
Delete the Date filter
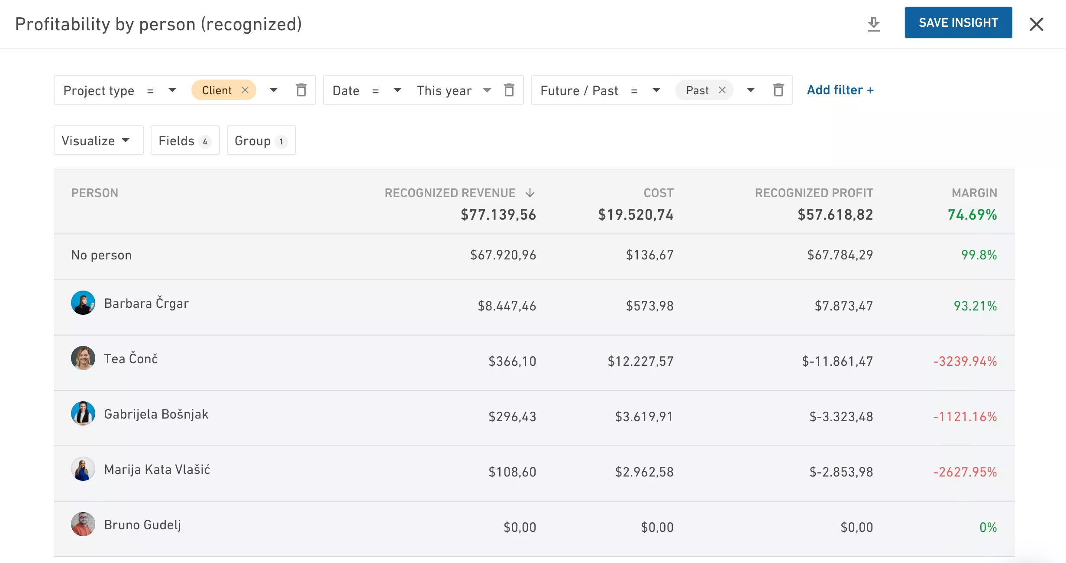point(509,90)
